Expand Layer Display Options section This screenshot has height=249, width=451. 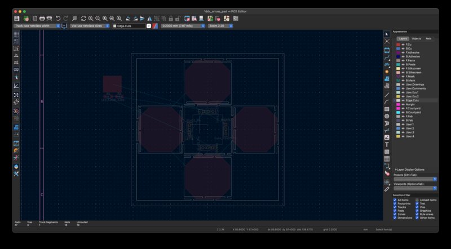tap(409, 169)
